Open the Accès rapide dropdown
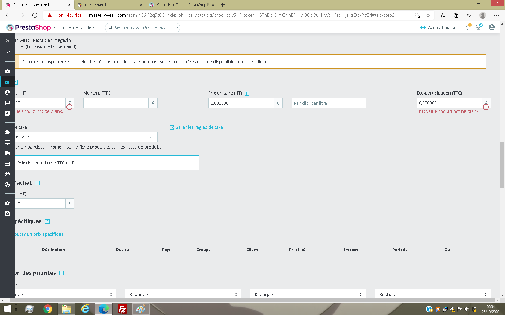 coord(82,27)
